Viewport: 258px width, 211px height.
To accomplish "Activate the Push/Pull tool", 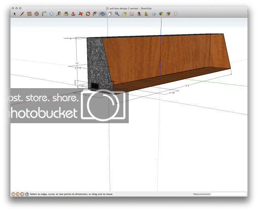I will click(x=73, y=14).
